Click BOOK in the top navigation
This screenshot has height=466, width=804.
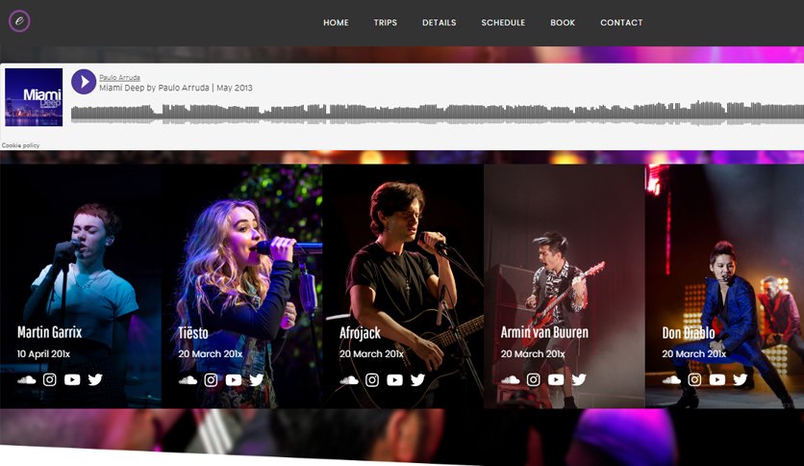pos(563,22)
